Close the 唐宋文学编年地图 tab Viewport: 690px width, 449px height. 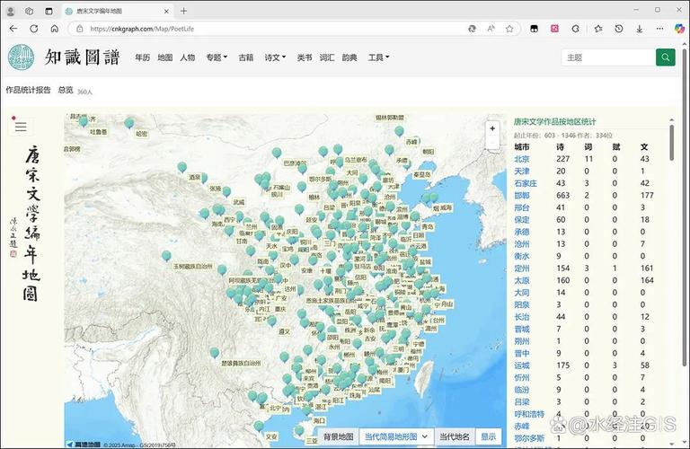(x=167, y=11)
